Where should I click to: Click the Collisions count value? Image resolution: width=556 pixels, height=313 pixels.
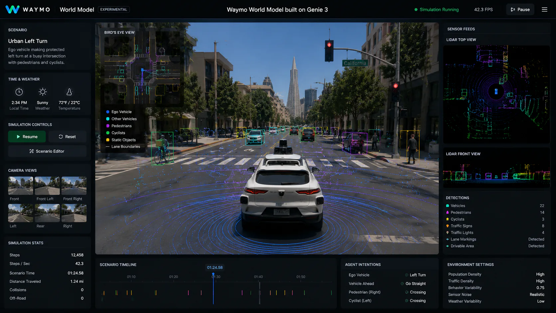tap(82, 290)
